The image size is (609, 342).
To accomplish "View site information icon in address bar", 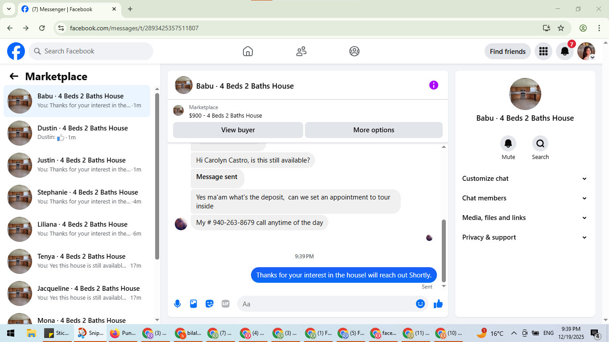I will tap(62, 28).
